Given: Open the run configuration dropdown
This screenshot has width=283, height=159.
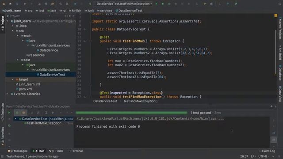Looking at the screenshot, I should pos(123,4).
